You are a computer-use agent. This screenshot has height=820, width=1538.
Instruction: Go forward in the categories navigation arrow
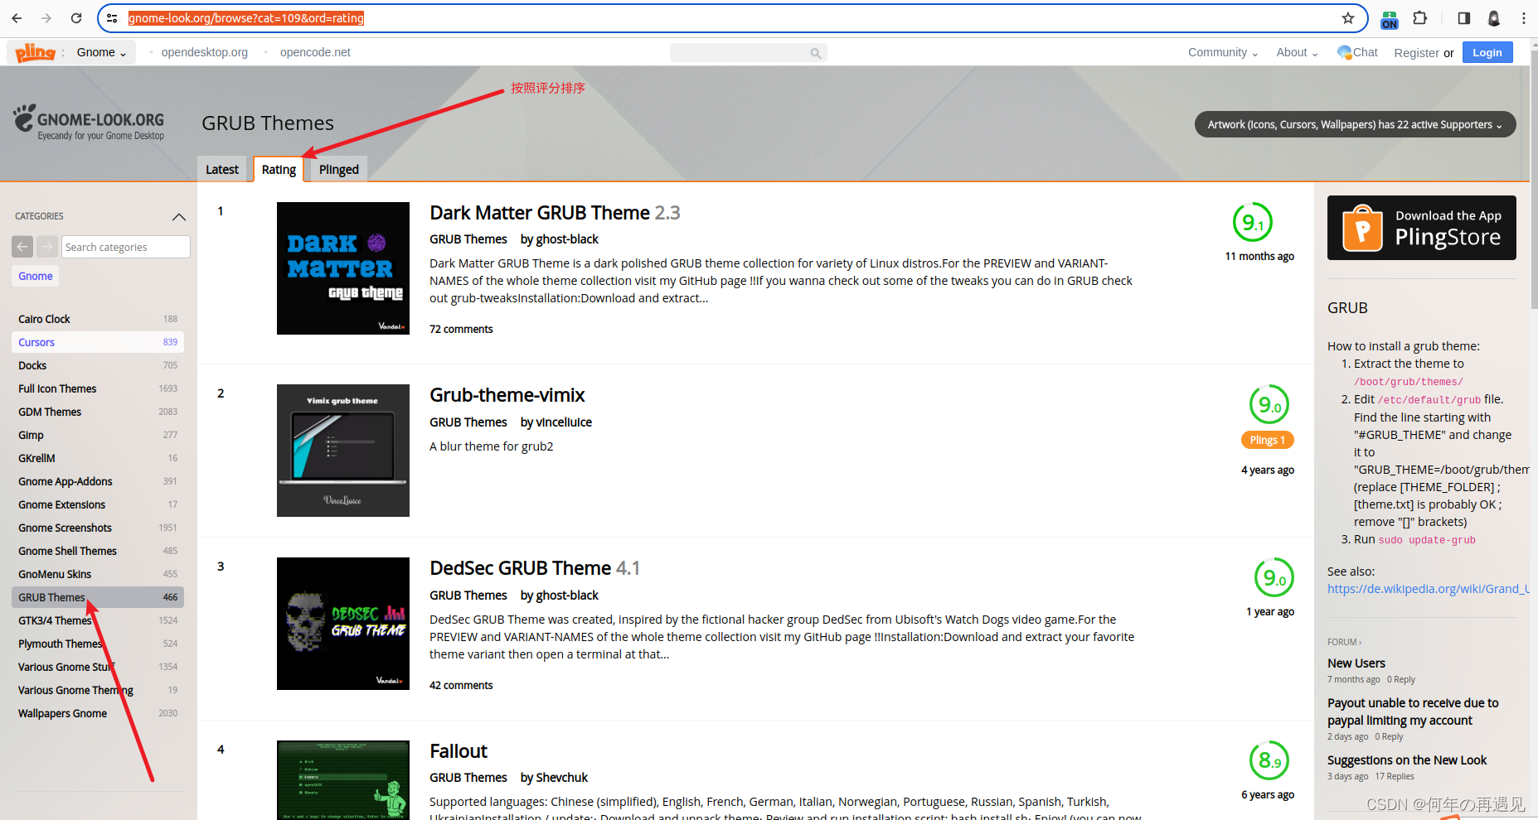tap(47, 247)
